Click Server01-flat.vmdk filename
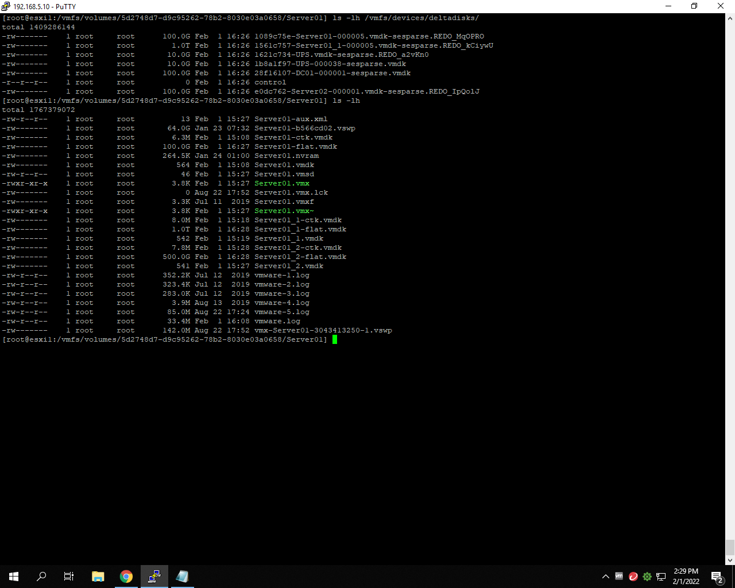 [296, 146]
